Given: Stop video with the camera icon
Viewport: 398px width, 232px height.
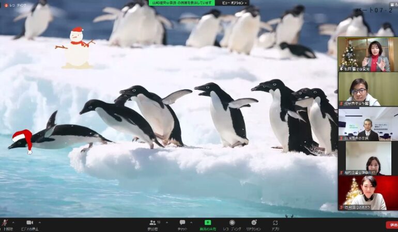Looking at the screenshot, I should point(29,222).
